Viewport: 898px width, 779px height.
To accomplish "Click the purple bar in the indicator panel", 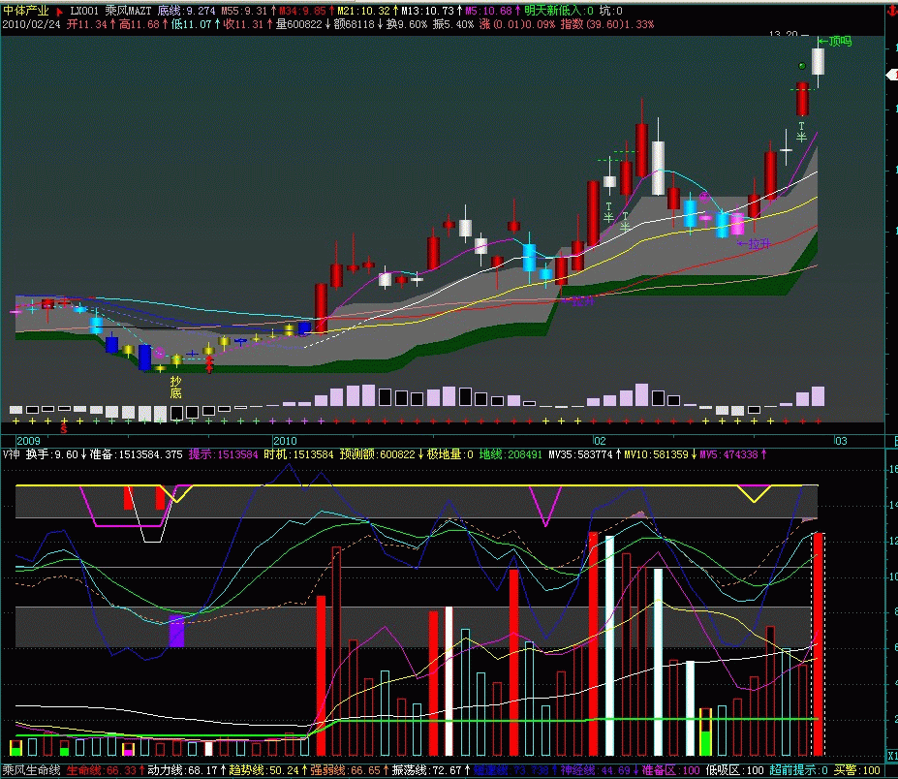I will 176,631.
